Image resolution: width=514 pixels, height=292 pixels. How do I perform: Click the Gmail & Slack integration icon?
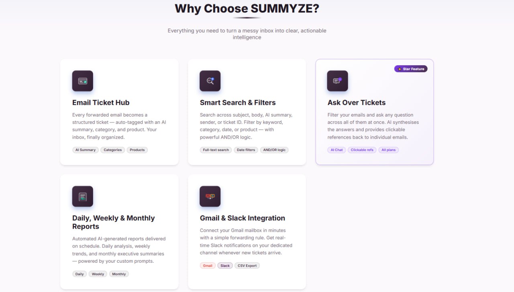[x=210, y=196]
